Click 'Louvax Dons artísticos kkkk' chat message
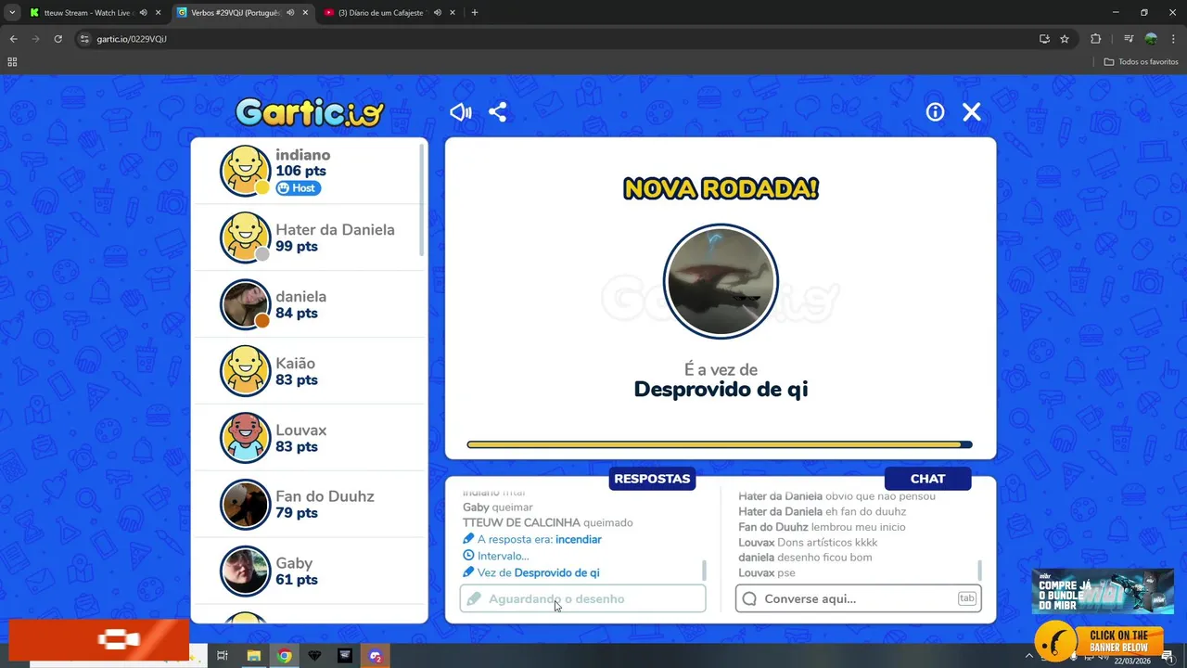 808,542
